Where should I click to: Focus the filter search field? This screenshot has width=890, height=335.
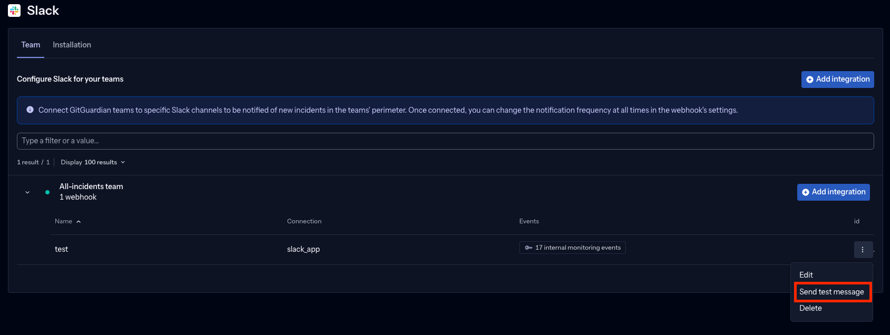point(445,141)
